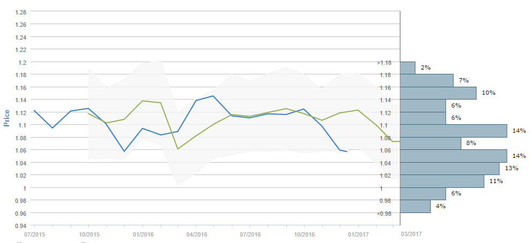The height and width of the screenshot is (243, 531).
Task: Click the green line's lowest point
Action: [x=178, y=149]
